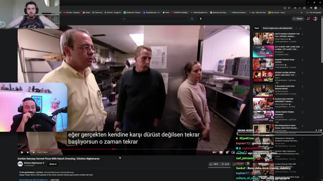The image size is (323, 181).
Task: Open media controls icon in Chrome toolbar
Action: point(311,8)
